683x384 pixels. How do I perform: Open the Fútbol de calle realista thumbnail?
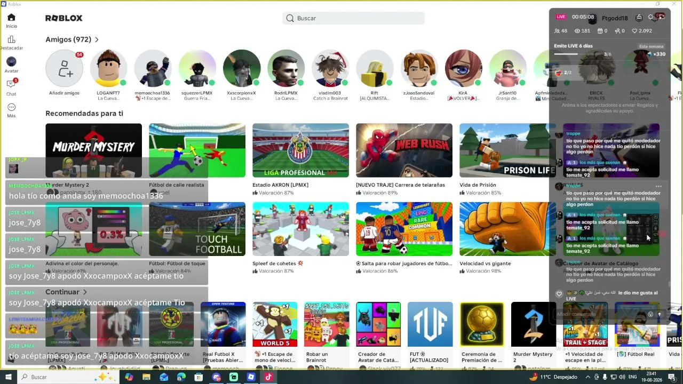click(197, 150)
